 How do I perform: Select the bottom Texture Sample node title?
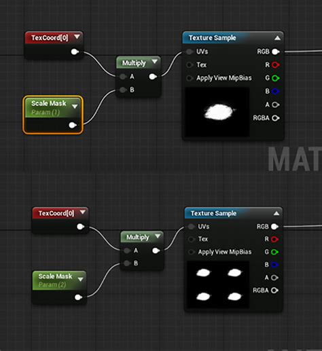click(x=213, y=213)
